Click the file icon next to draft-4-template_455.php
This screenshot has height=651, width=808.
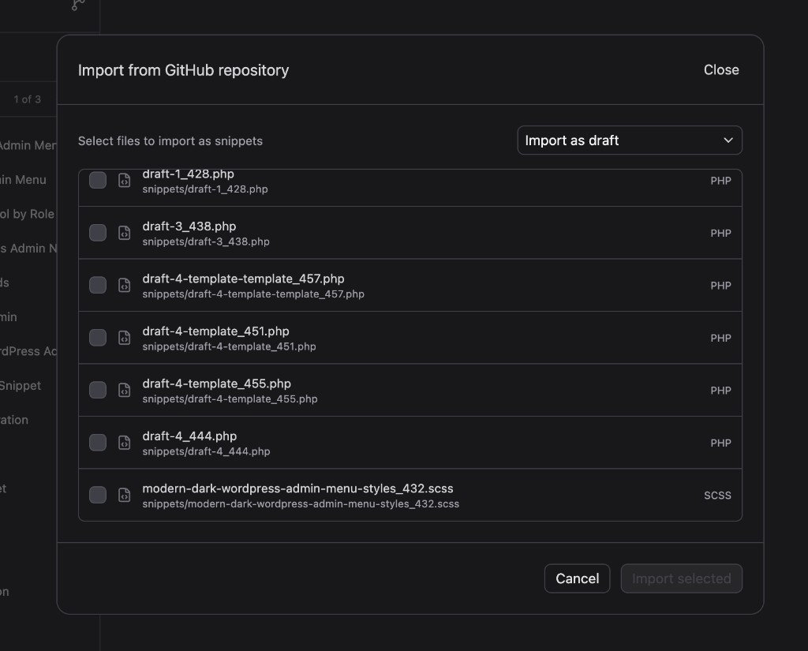coord(124,390)
